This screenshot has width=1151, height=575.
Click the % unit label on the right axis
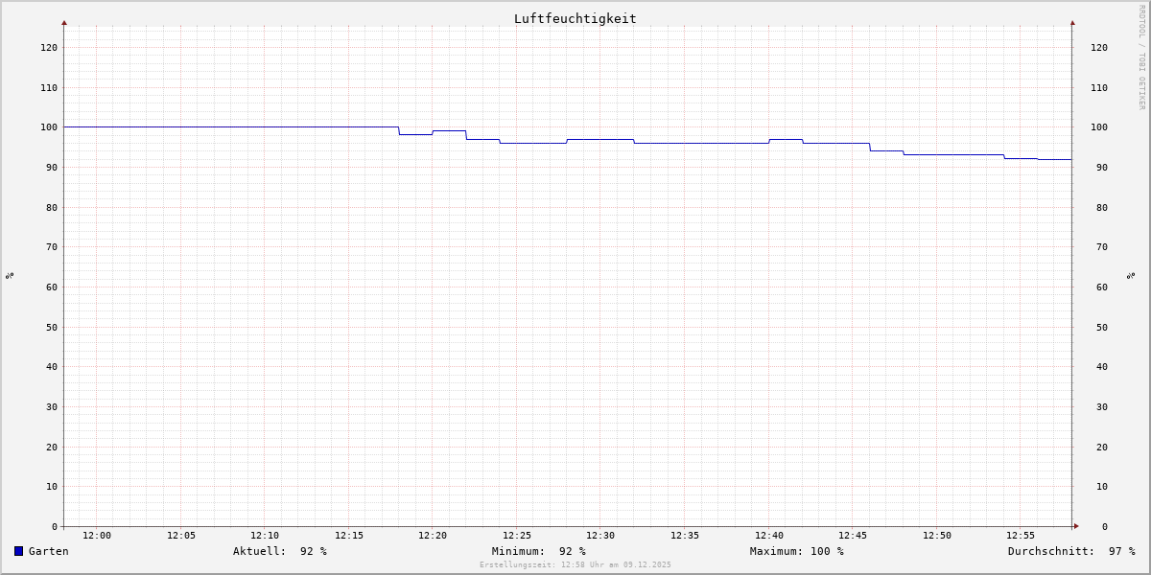(1132, 275)
